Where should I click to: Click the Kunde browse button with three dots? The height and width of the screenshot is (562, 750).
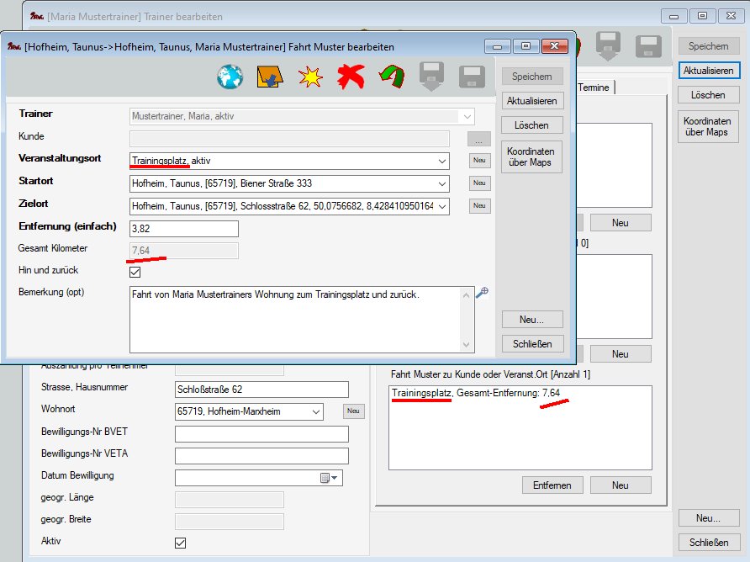point(479,139)
